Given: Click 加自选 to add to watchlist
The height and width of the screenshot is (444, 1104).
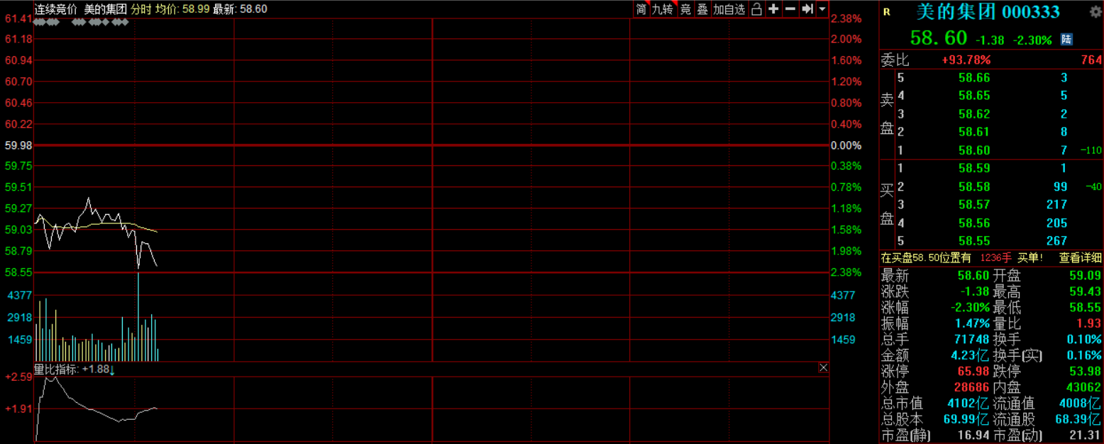Looking at the screenshot, I should coord(729,9).
